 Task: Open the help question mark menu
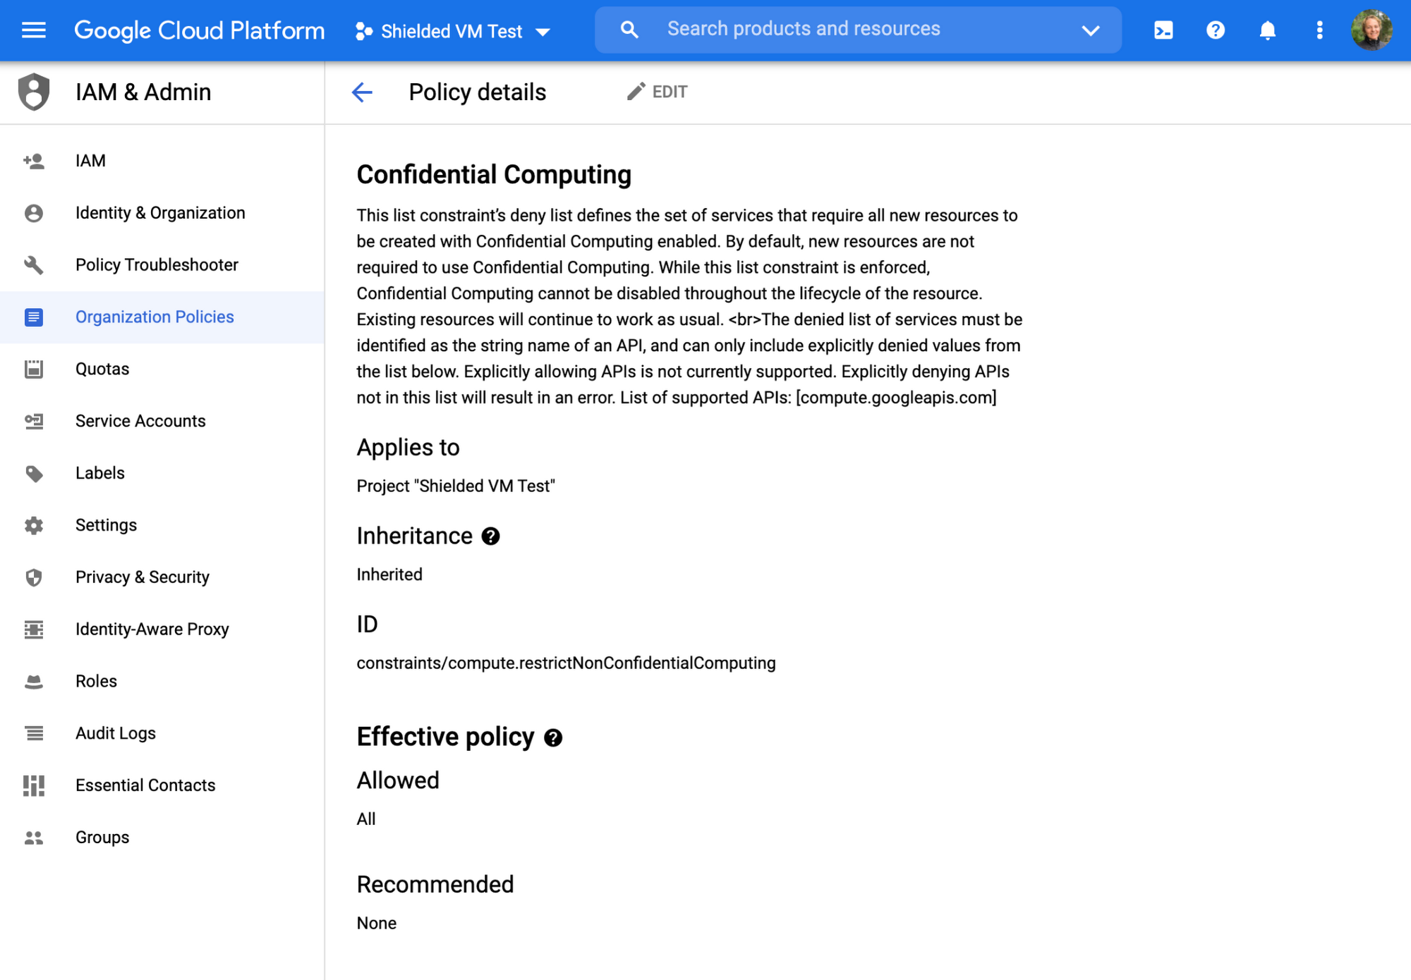click(1216, 30)
